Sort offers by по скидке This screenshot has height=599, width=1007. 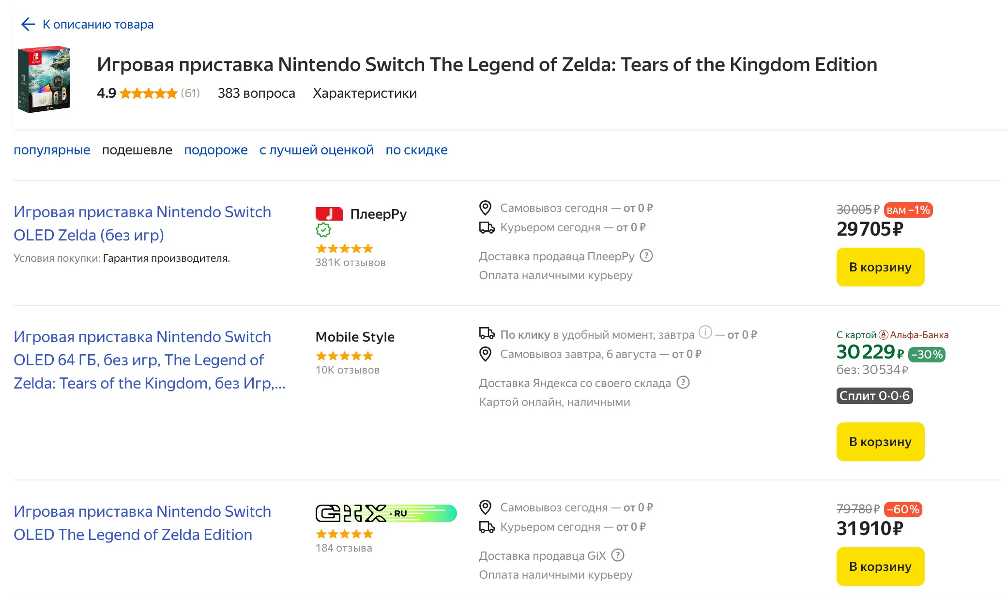416,150
